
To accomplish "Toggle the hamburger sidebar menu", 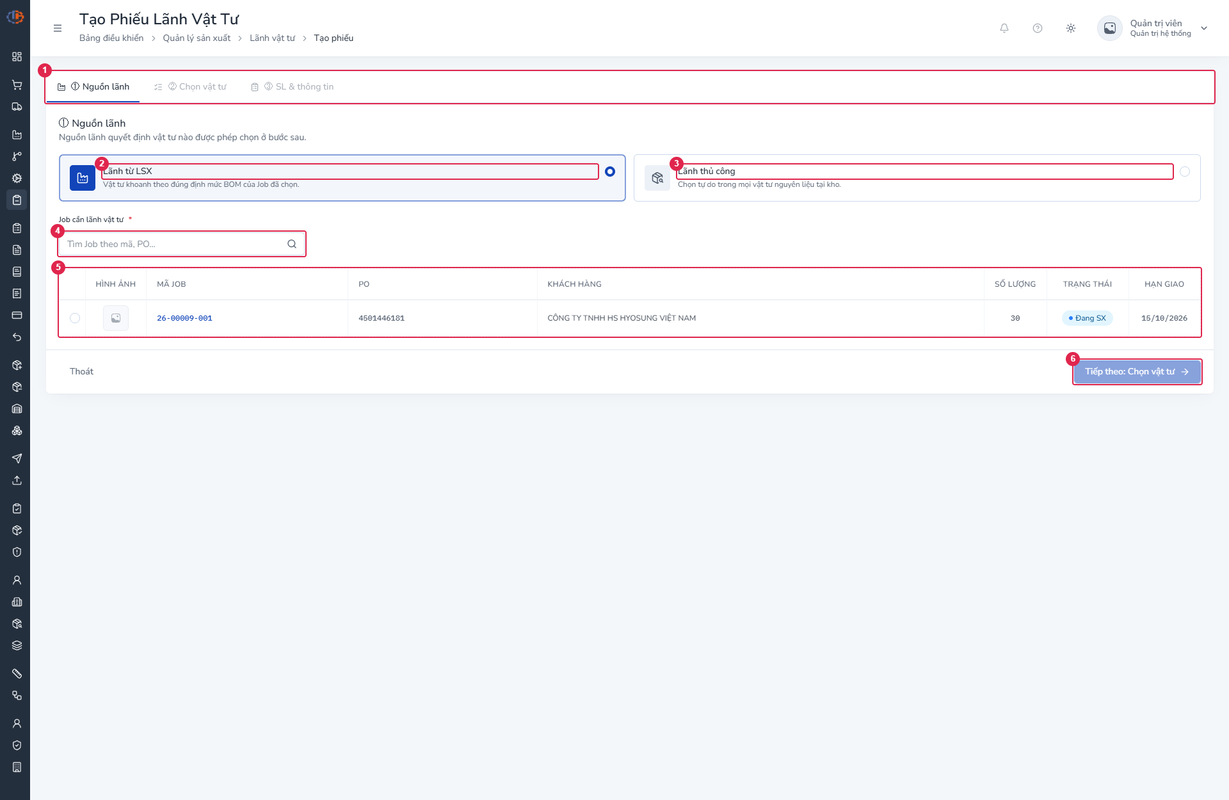I will pos(58,28).
